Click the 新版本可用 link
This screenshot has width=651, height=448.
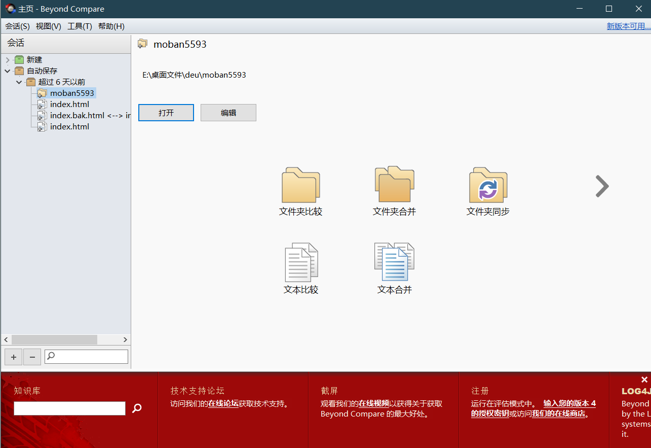pos(628,26)
